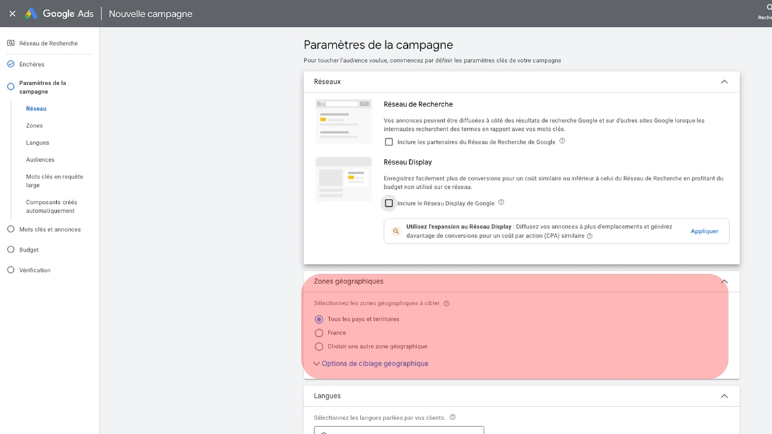Image resolution: width=772 pixels, height=434 pixels.
Task: Select the France radio option
Action: (319, 333)
